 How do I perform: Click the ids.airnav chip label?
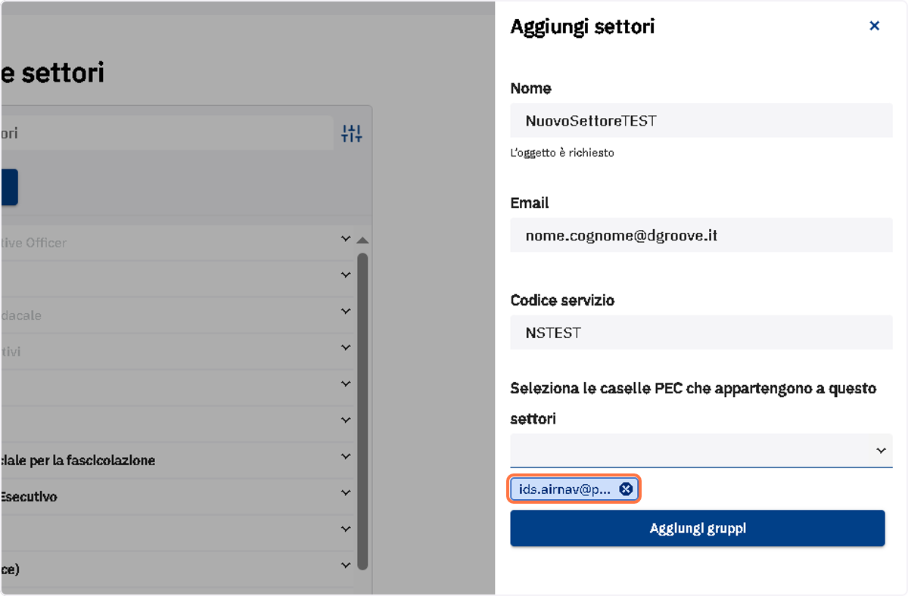tap(564, 489)
